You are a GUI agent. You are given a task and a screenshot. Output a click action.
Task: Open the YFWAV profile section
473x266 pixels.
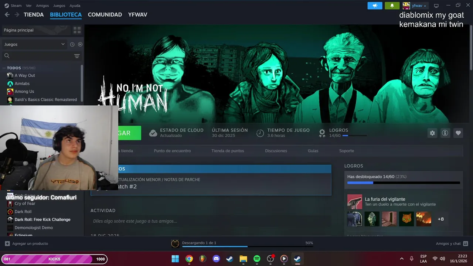138,15
